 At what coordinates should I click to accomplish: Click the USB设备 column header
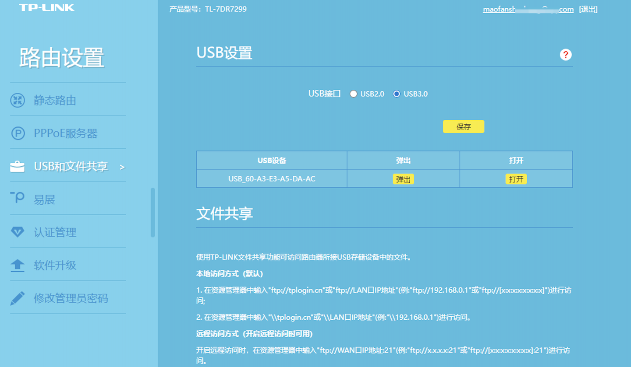pyautogui.click(x=272, y=161)
